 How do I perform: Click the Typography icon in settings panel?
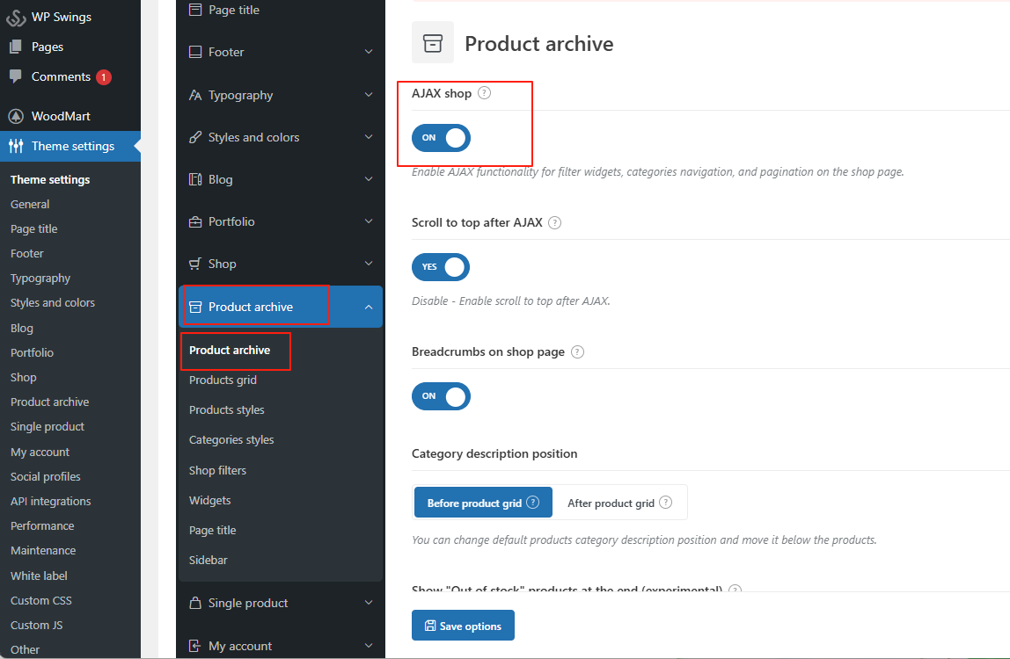[x=195, y=95]
